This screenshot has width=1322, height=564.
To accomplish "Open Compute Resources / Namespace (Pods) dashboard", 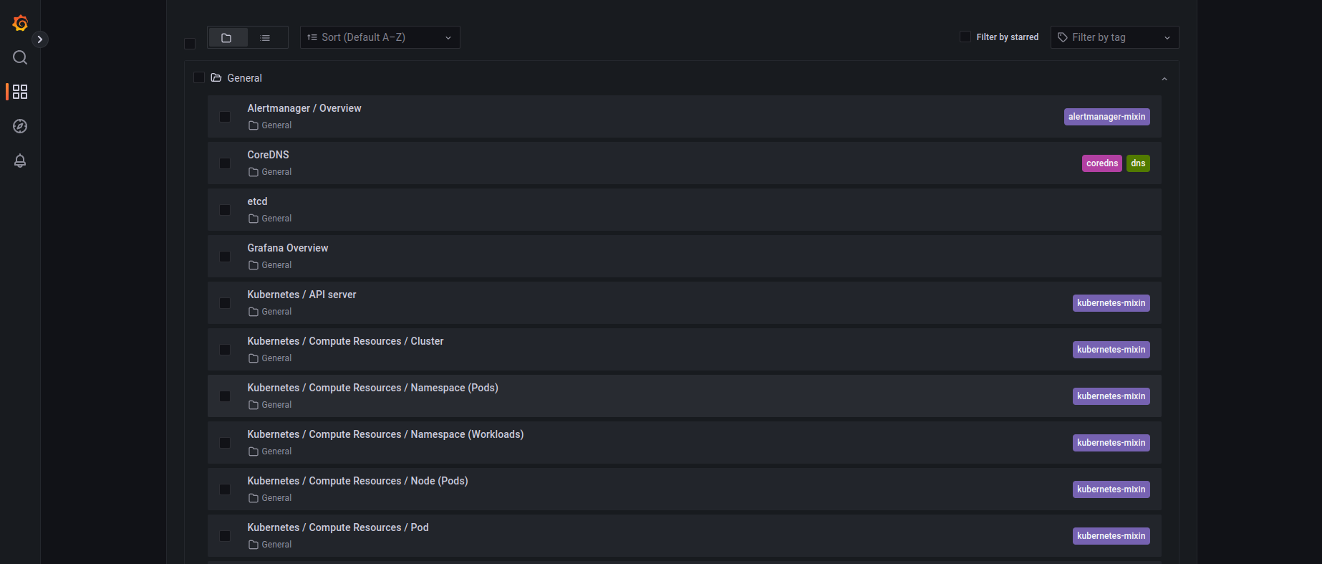I will [373, 388].
